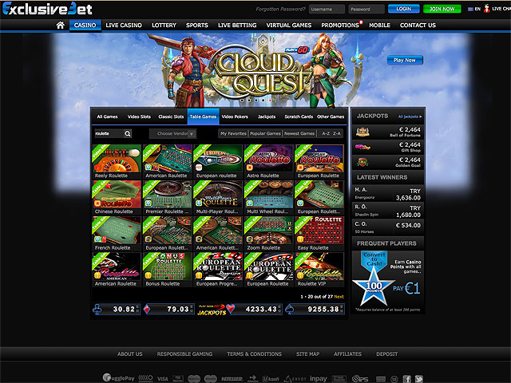Viewport: 511px width, 383px height.
Task: Open the Terms & Conditions footer link
Action: click(254, 354)
